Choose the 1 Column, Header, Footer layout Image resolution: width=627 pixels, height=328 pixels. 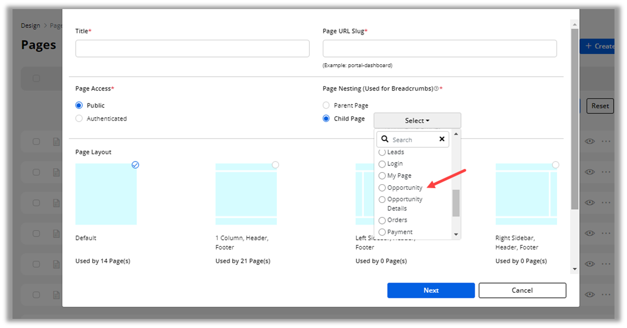click(246, 194)
